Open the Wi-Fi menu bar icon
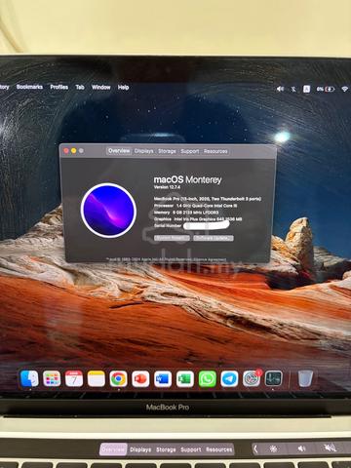351x468 pixels. pyautogui.click(x=345, y=89)
